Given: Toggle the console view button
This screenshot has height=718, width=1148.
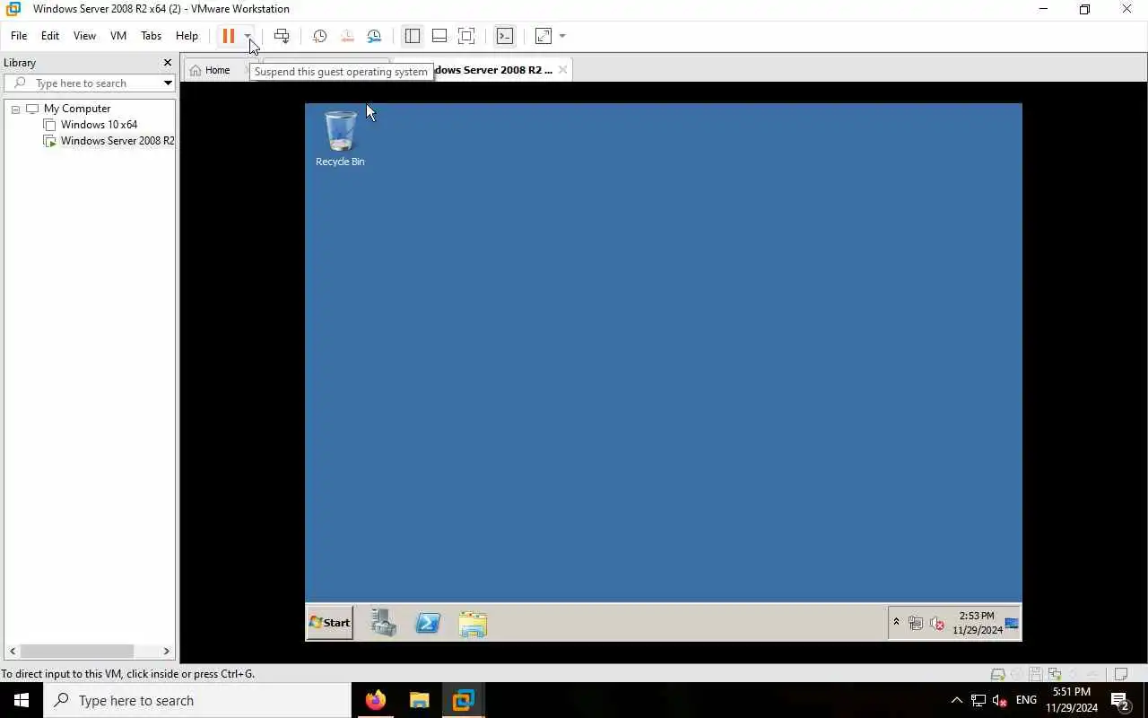Looking at the screenshot, I should coord(505,36).
